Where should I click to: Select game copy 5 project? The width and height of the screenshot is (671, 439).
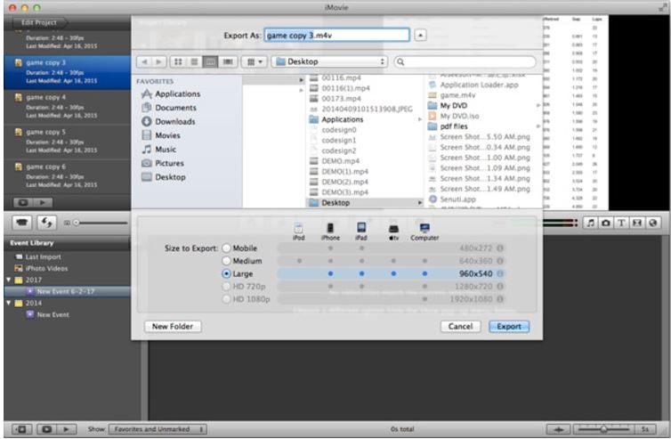click(67, 141)
